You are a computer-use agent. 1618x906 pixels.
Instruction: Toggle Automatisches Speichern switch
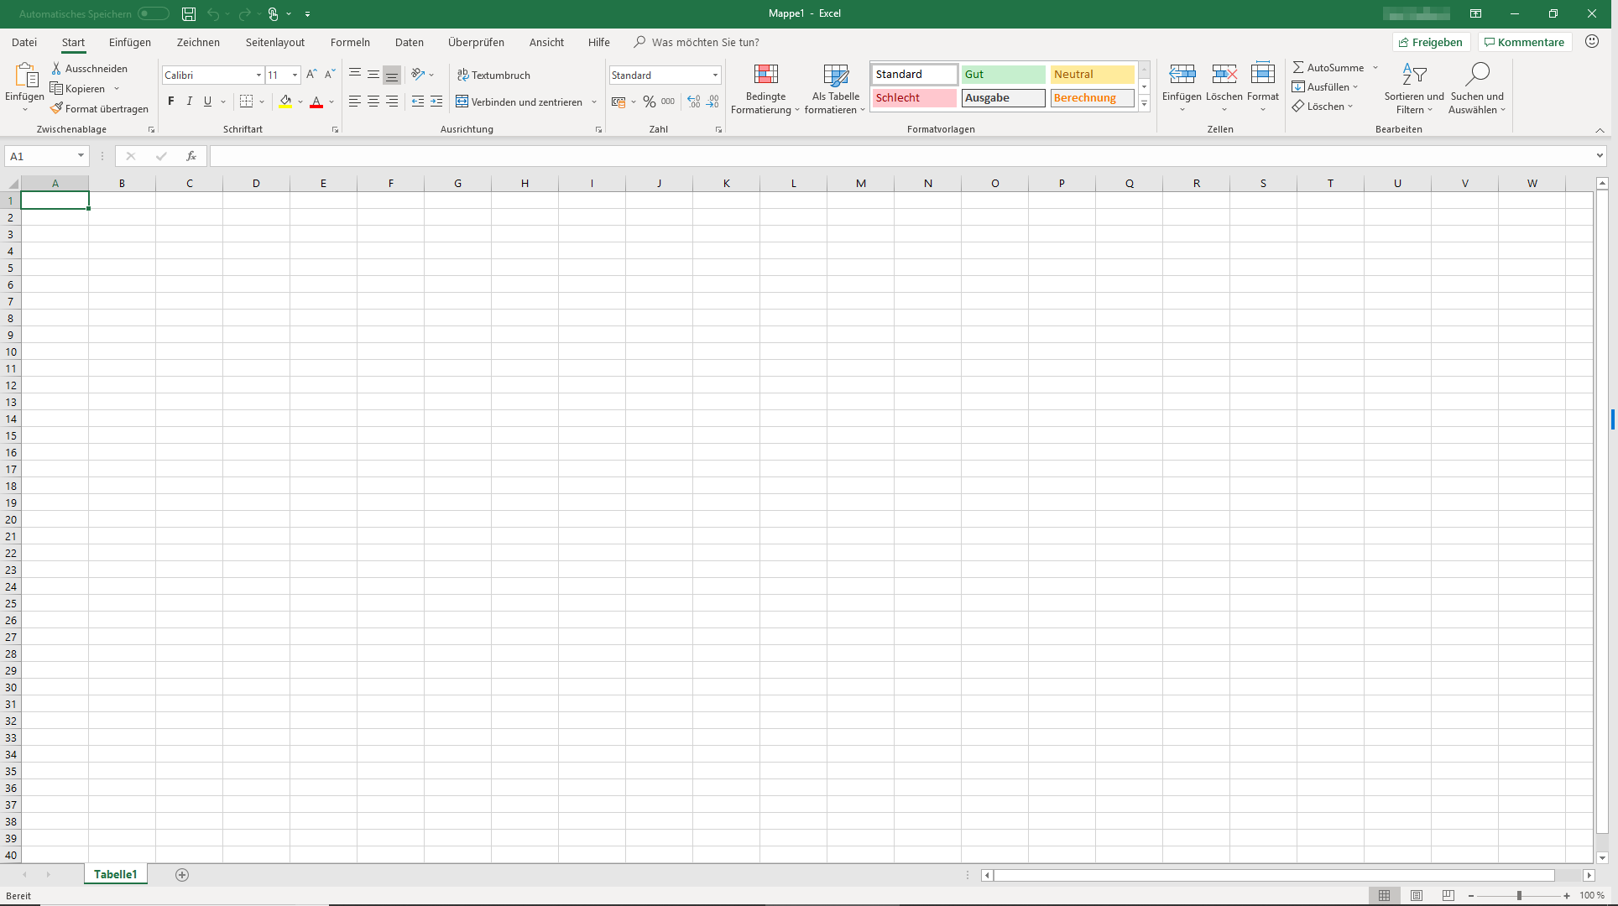154,13
